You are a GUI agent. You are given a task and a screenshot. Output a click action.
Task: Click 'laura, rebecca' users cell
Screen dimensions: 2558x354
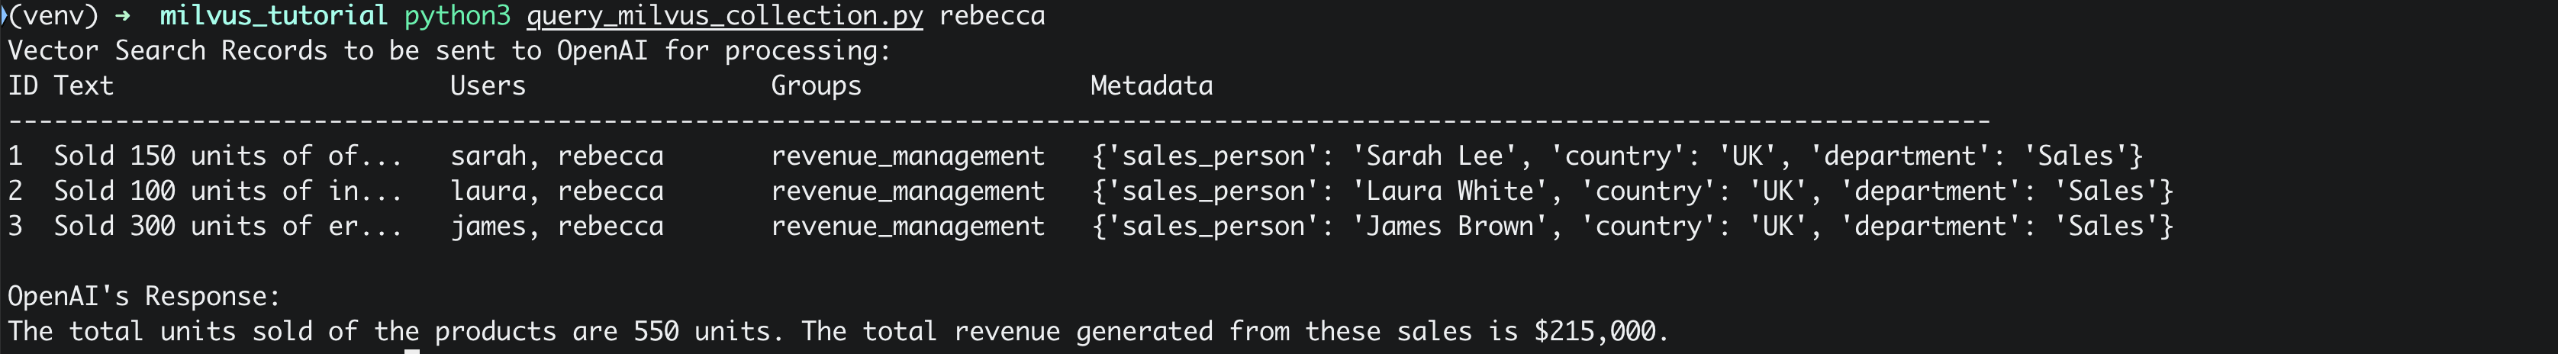[557, 191]
